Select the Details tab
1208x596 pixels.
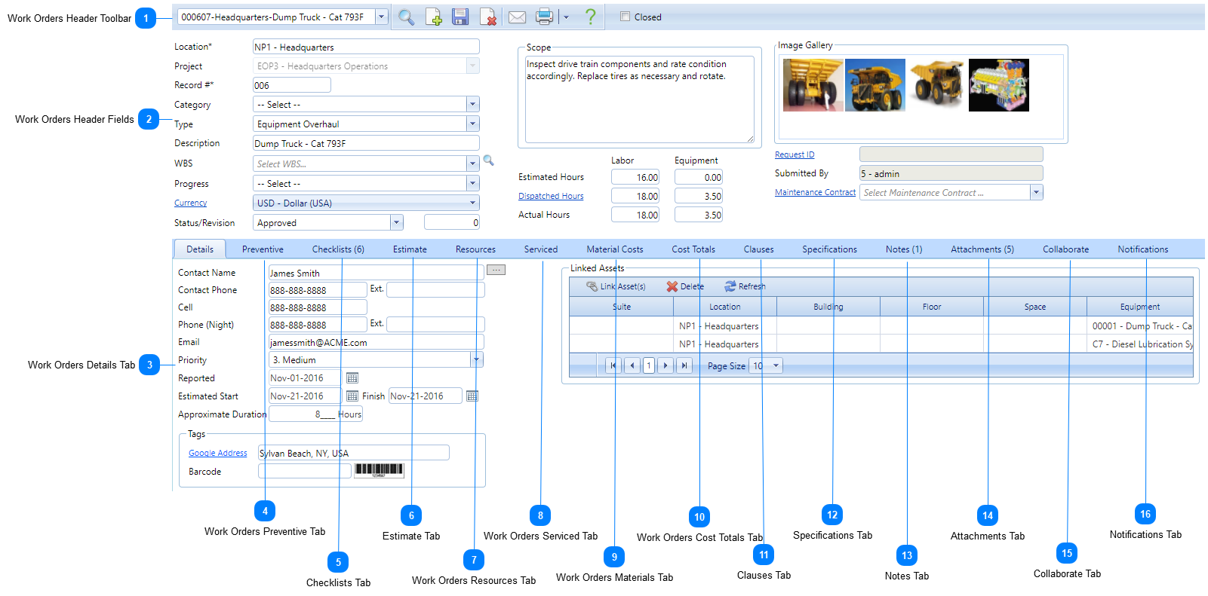200,249
